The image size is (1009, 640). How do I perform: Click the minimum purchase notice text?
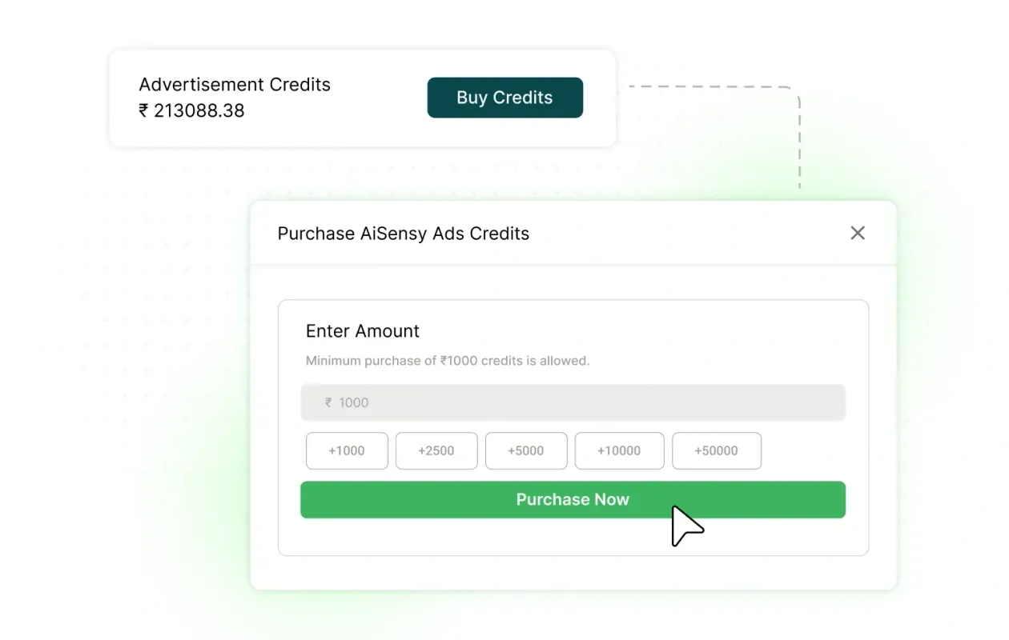[x=447, y=360]
